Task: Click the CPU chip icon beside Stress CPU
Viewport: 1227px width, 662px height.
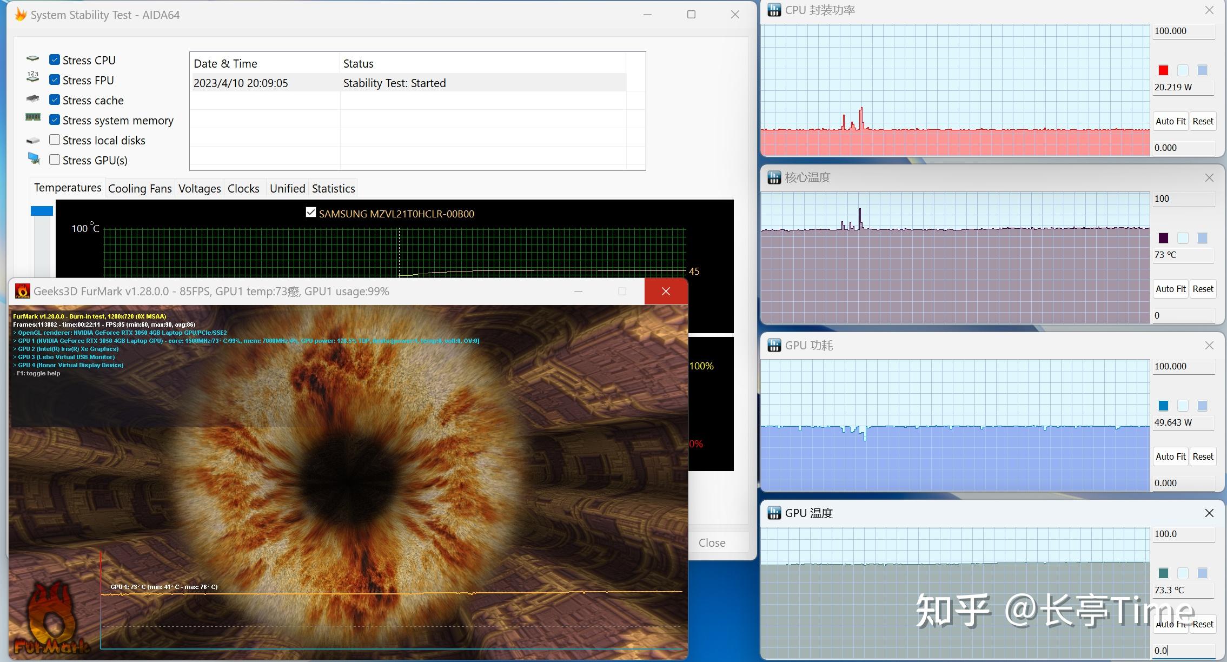Action: coord(33,58)
